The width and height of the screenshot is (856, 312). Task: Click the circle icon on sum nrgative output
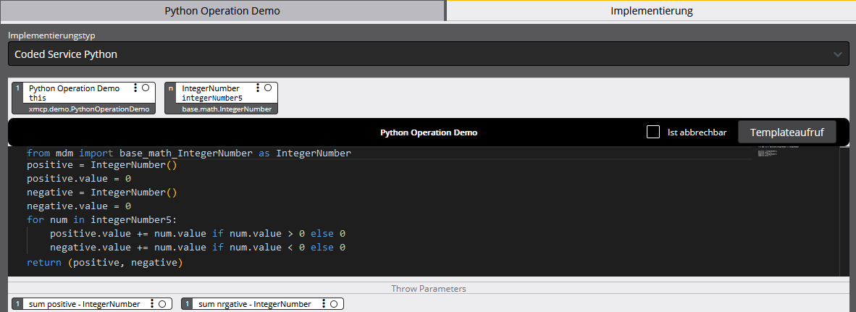tap(335, 304)
